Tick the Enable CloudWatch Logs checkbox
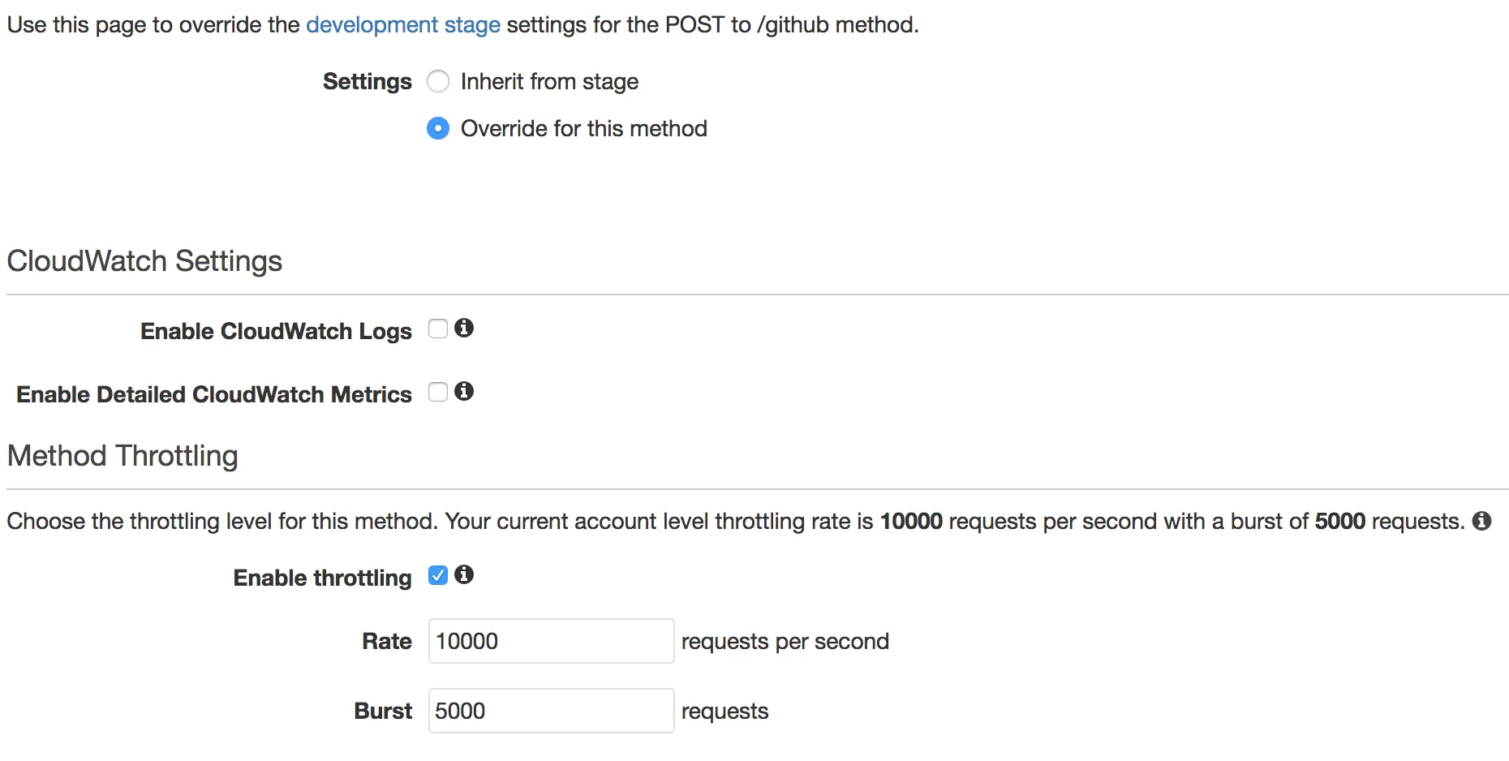 tap(438, 329)
